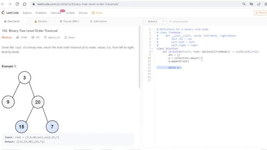Go to browser home page icon
This screenshot has width=267, height=150.
coord(25,4)
